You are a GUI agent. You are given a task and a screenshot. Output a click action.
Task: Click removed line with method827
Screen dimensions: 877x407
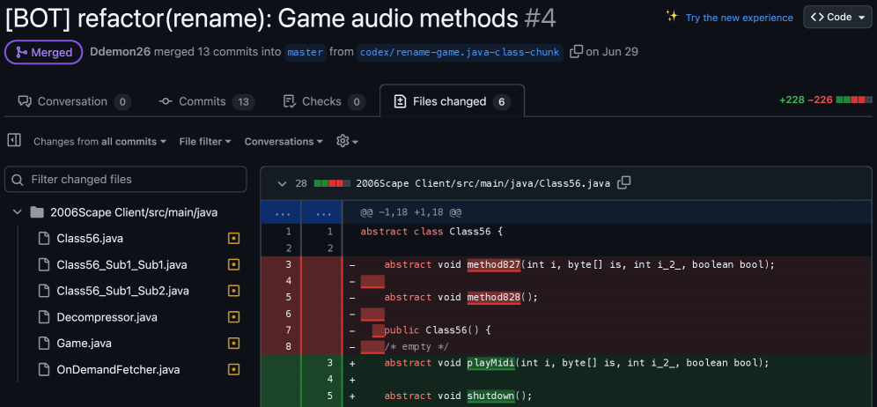(566, 264)
